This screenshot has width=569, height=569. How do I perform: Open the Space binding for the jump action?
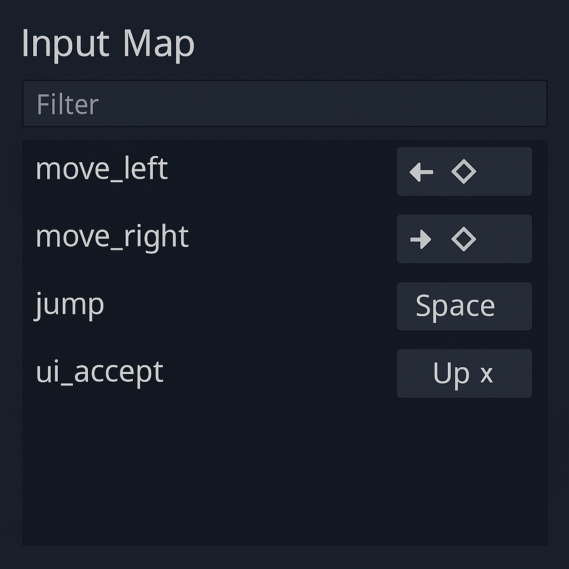click(x=464, y=306)
